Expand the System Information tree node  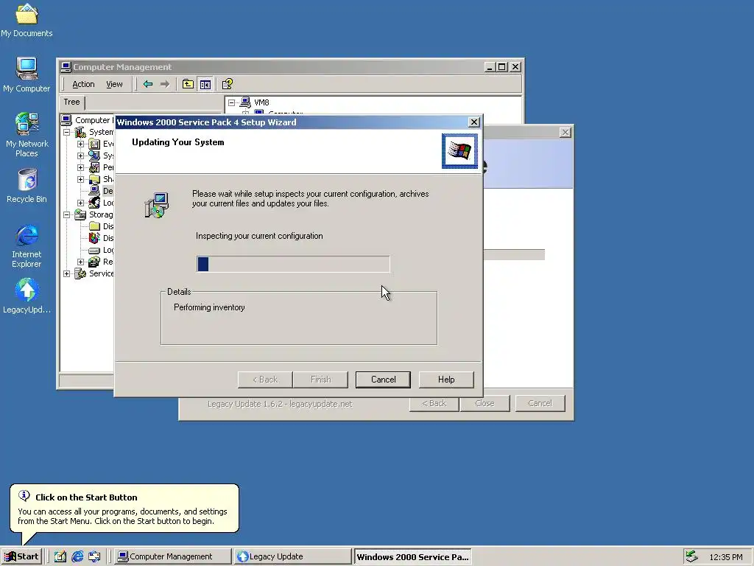[81, 156]
